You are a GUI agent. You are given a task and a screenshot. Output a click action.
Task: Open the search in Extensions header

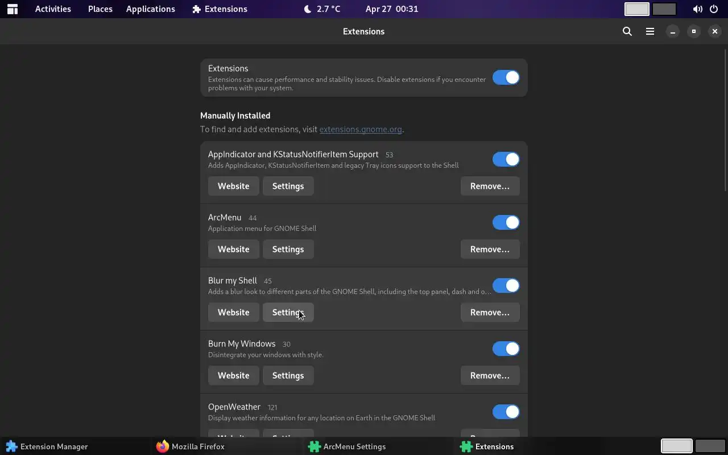pos(627,31)
